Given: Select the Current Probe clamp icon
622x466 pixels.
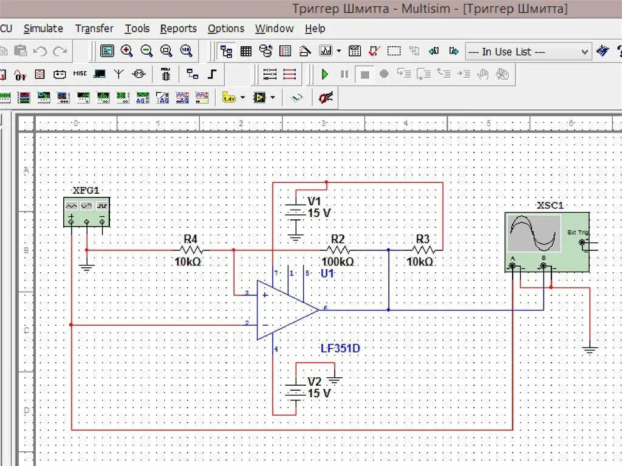Looking at the screenshot, I should point(326,97).
